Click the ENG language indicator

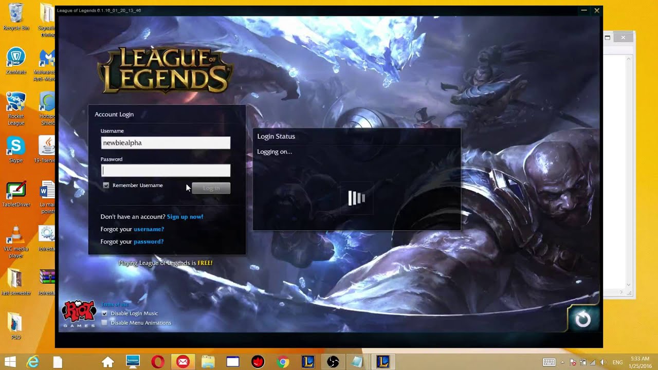click(x=616, y=362)
